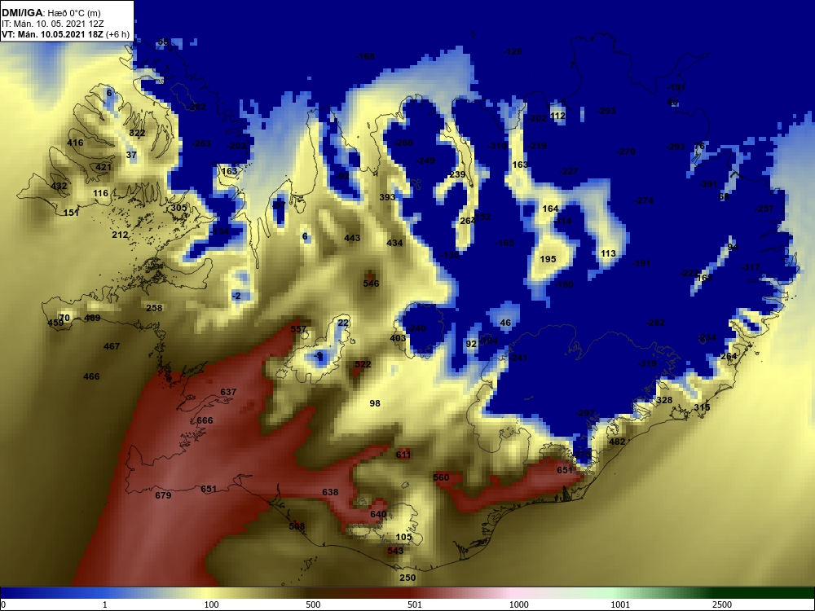Click the legend label '2500'
Image resolution: width=815 pixels, height=611 pixels.
click(x=721, y=604)
